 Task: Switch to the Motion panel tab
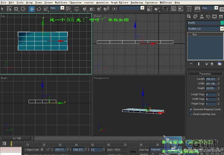pyautogui.click(x=208, y=17)
